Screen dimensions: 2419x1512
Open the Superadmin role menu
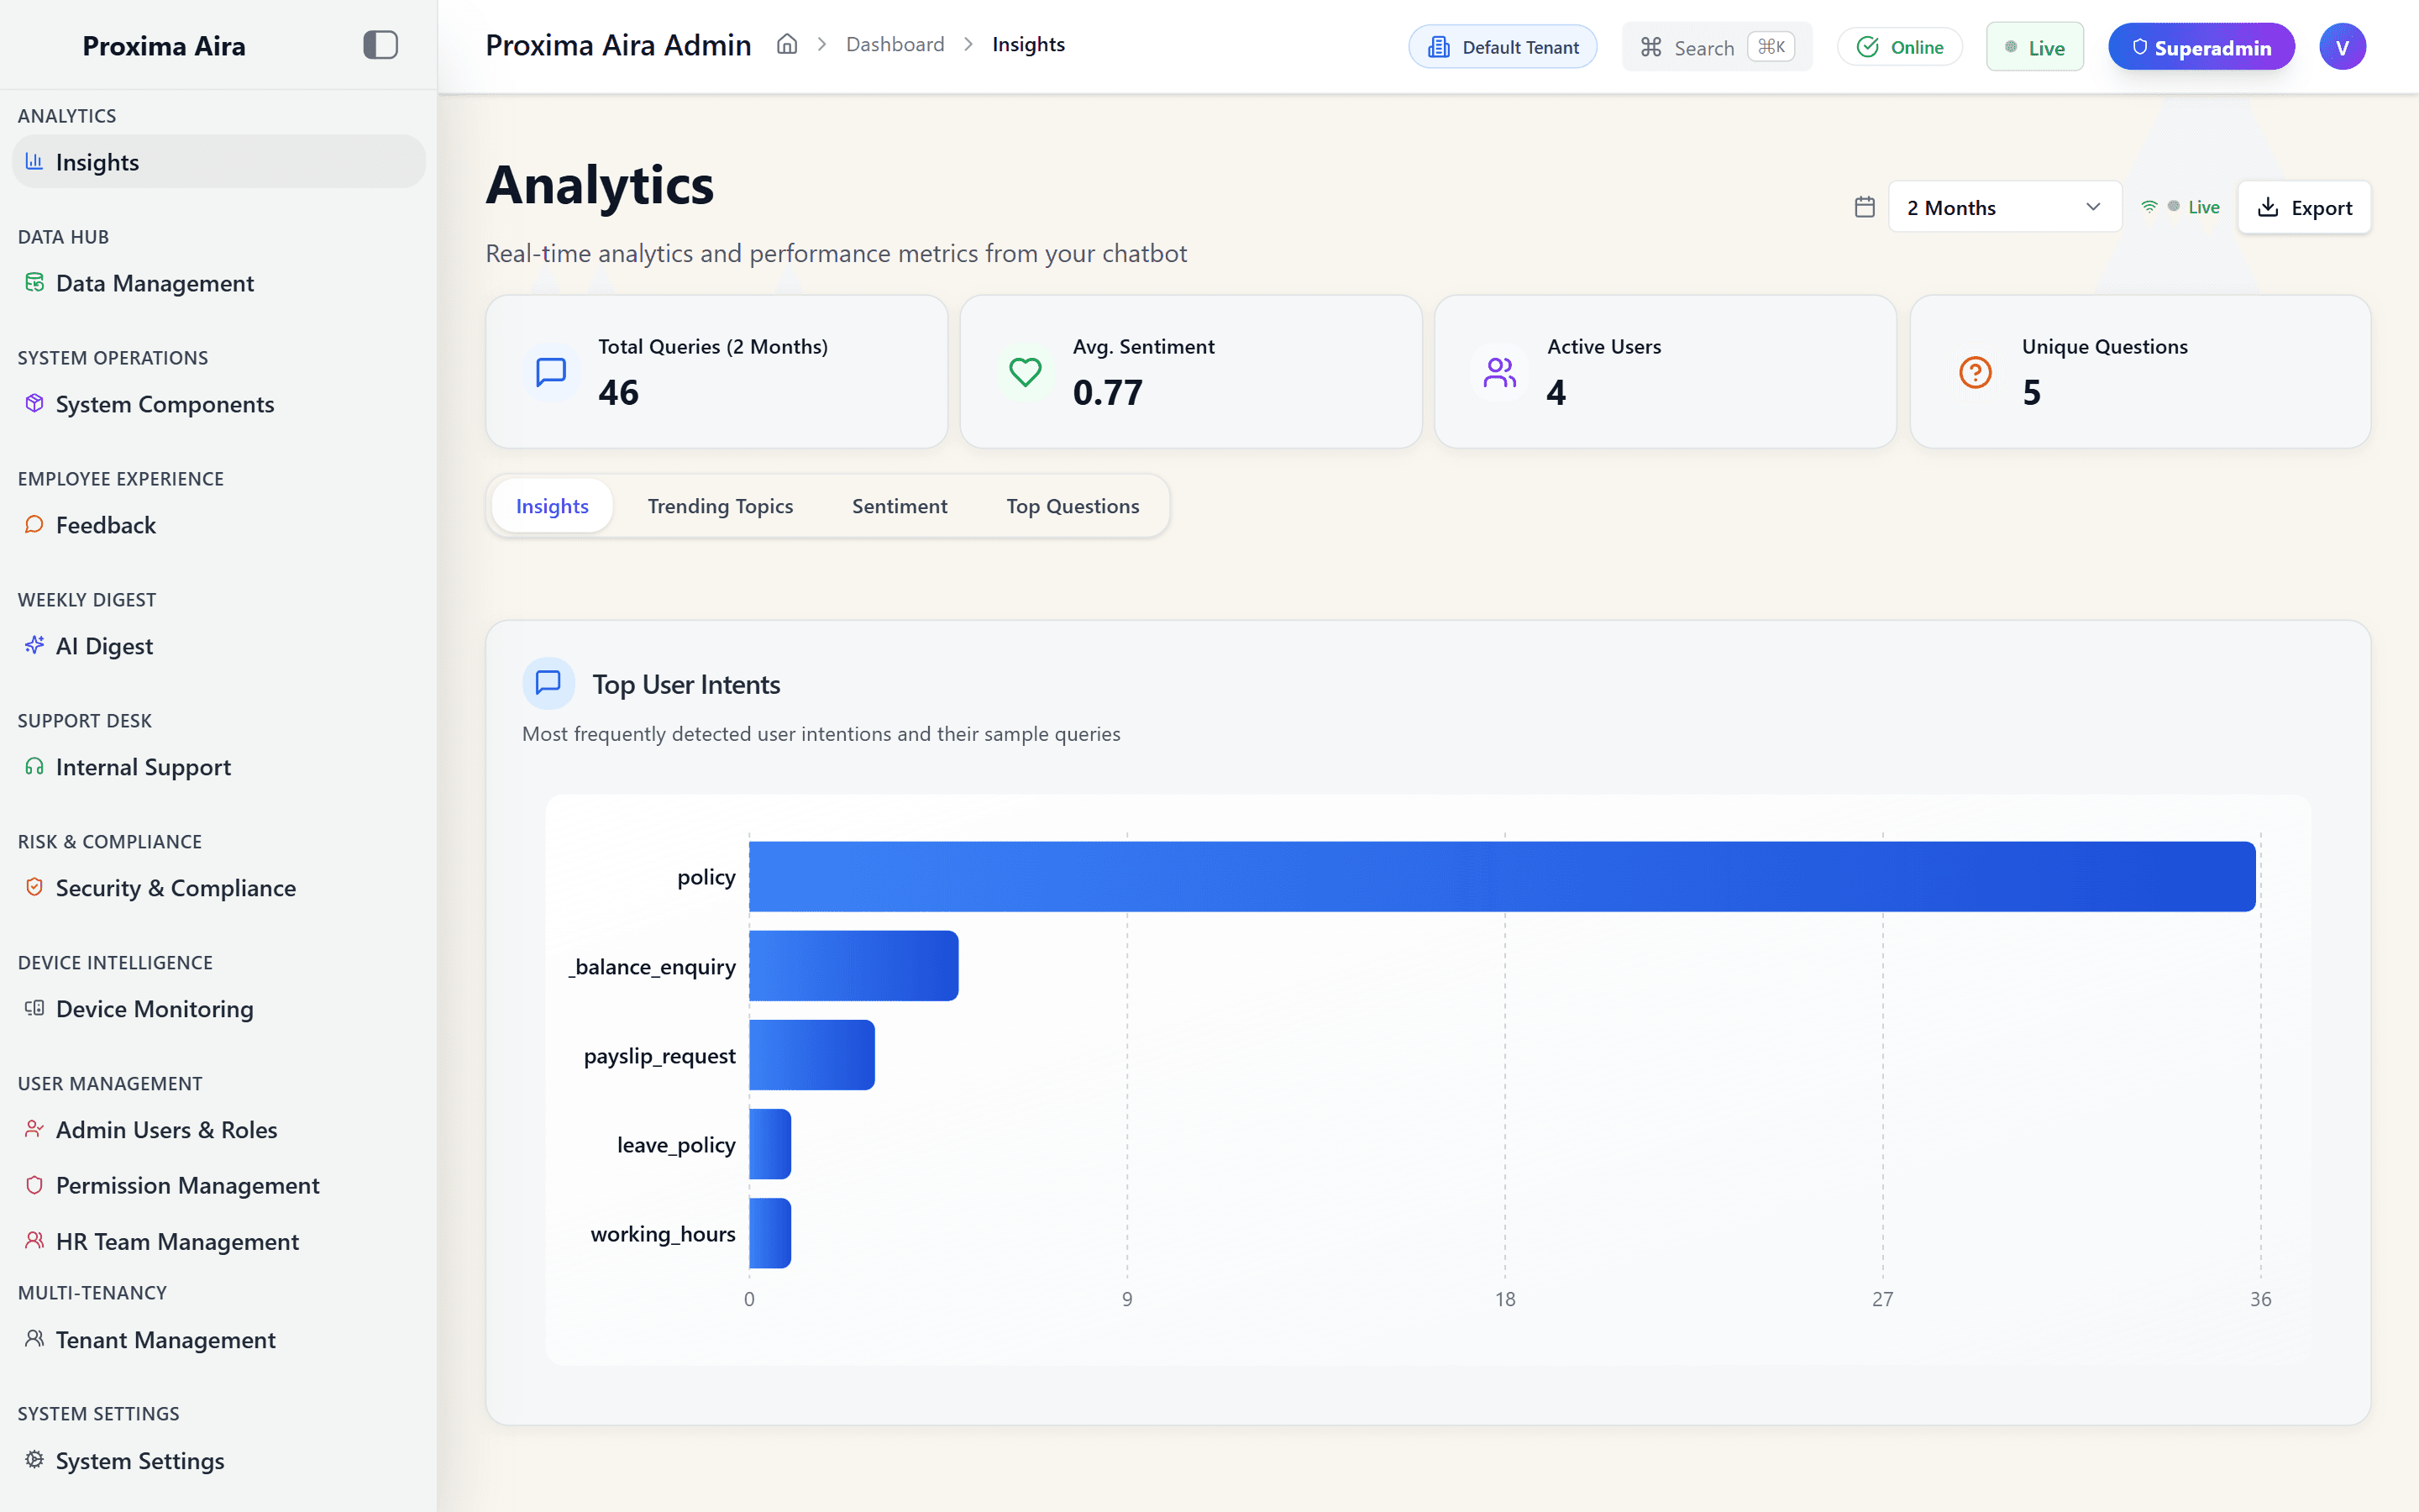pos(2200,47)
